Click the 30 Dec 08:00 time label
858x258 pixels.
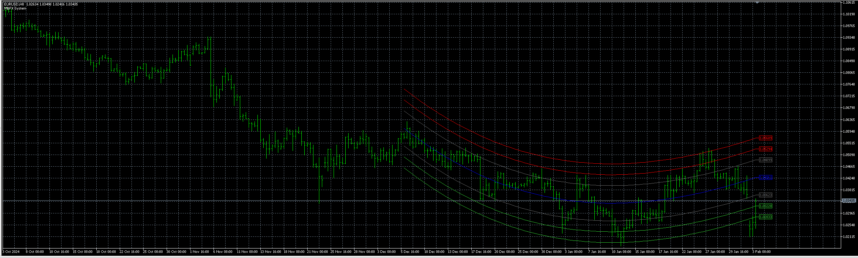[551, 252]
